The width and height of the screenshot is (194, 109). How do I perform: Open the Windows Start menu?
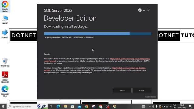pyautogui.click(x=3, y=106)
